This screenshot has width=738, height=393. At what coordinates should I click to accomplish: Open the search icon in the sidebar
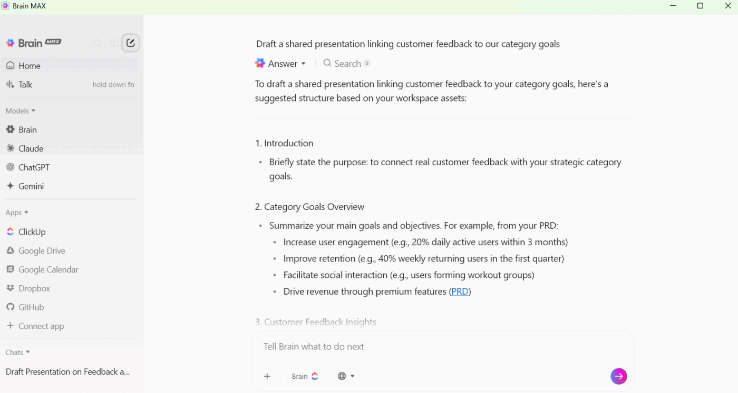(x=97, y=43)
